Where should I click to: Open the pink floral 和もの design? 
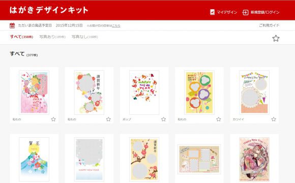(x=34, y=93)
